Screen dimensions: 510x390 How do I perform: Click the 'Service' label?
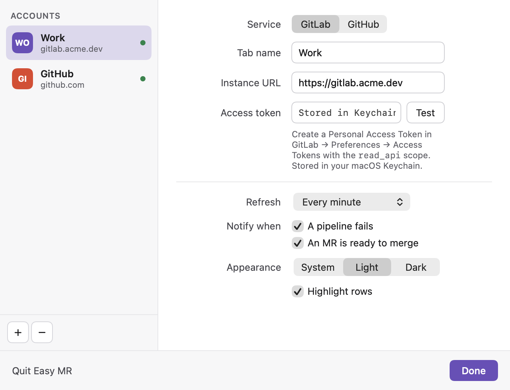coord(264,24)
